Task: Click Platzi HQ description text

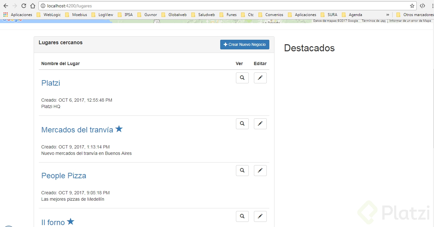Action: coord(51,106)
